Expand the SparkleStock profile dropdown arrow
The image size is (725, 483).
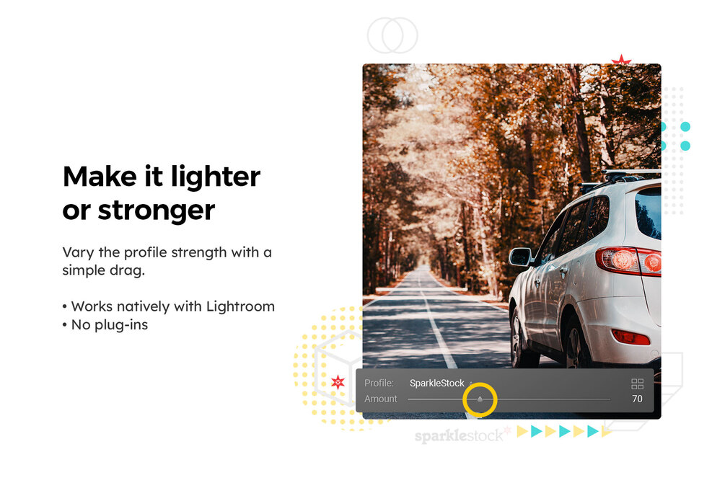coord(470,384)
